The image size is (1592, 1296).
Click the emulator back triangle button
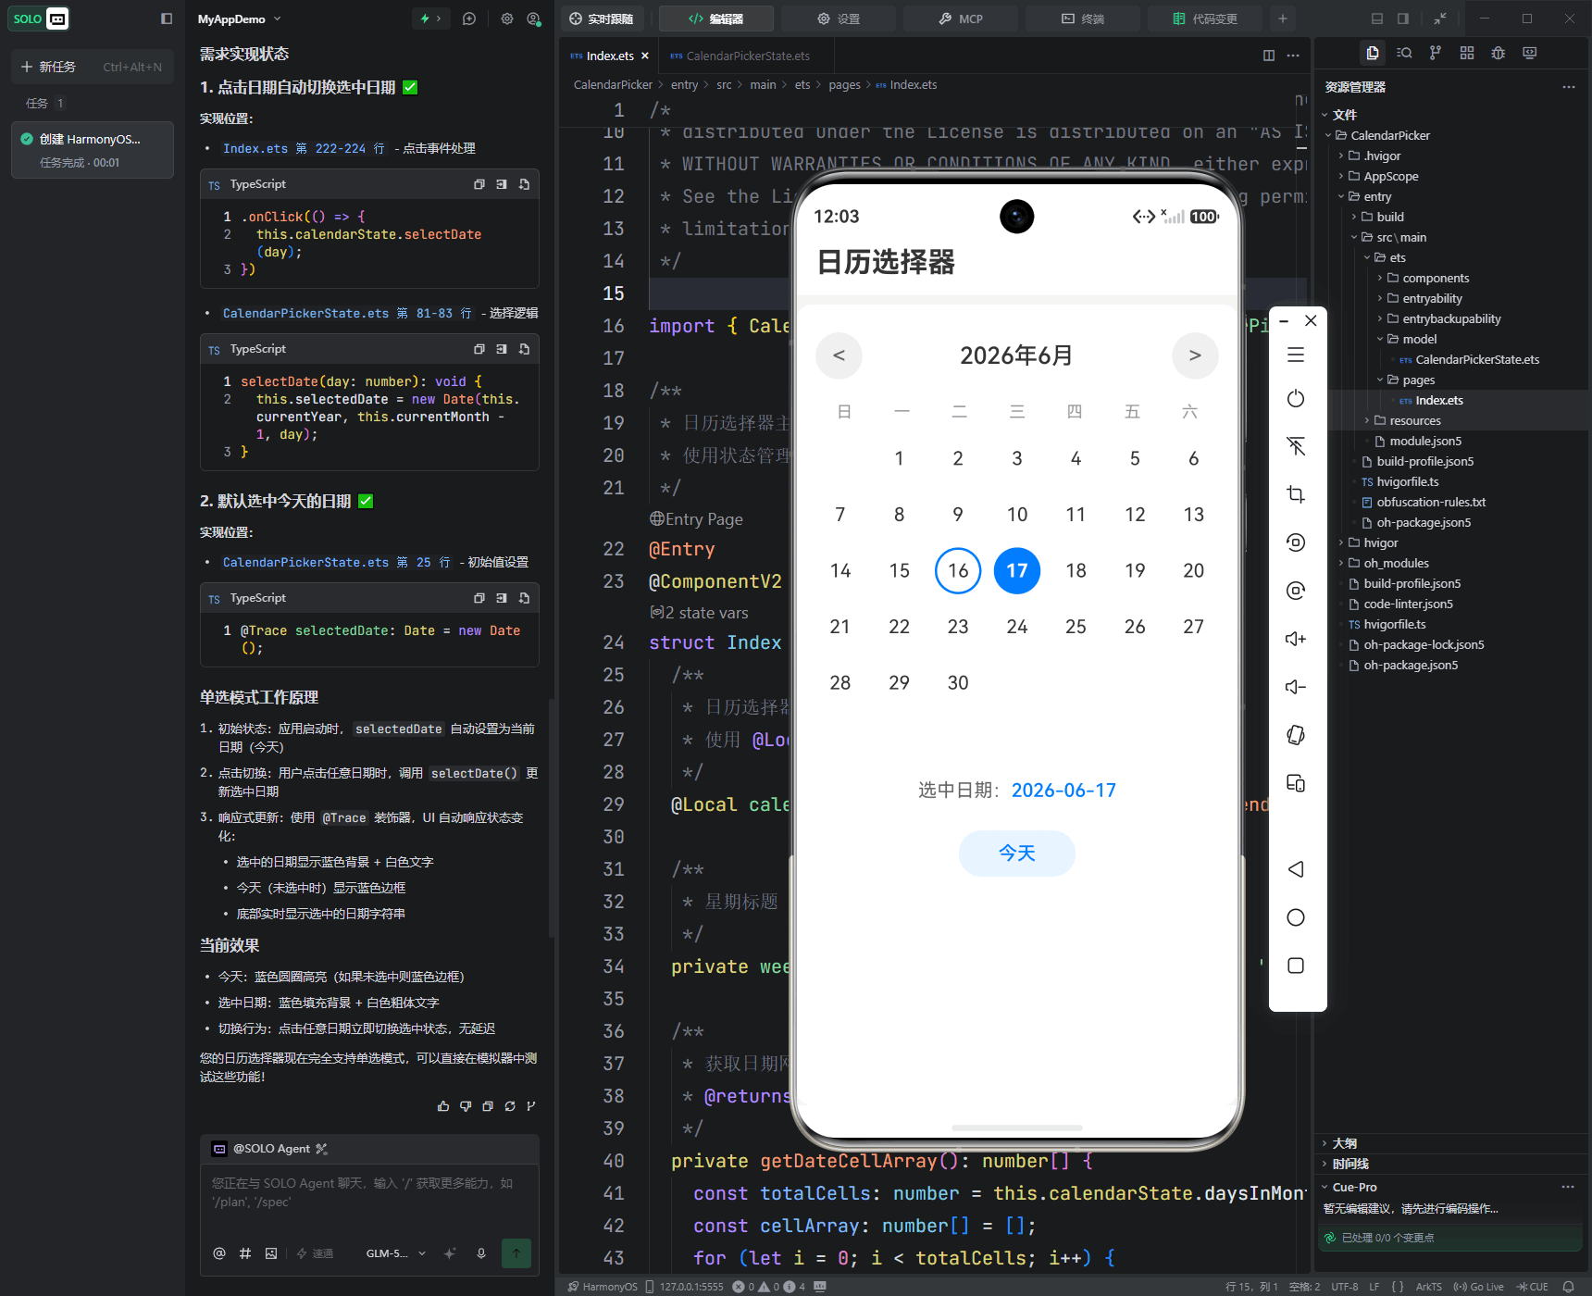coord(1296,869)
